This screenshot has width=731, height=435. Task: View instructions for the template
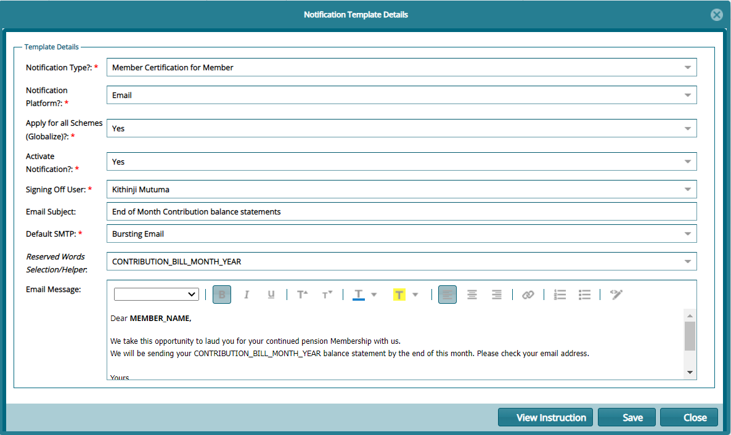click(545, 417)
